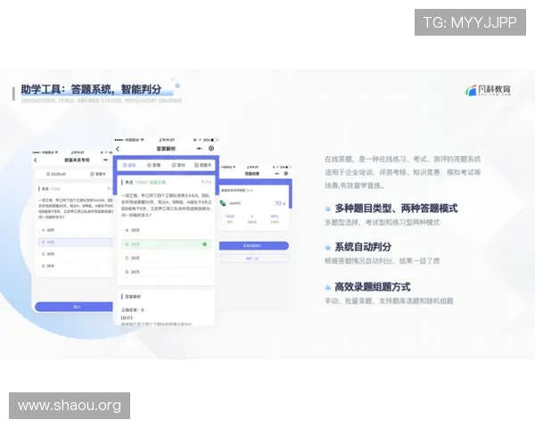Choose option D 26天 in middle phone

click(166, 272)
